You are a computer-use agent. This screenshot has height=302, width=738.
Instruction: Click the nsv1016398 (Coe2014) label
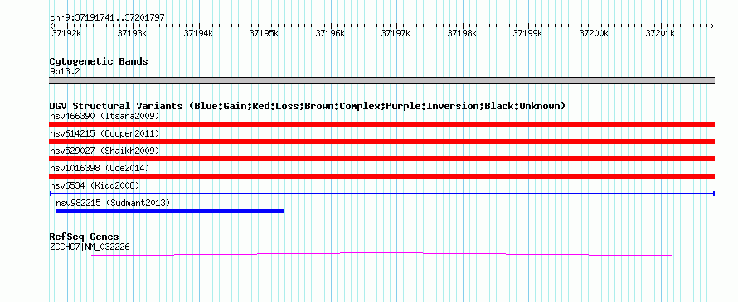(100, 168)
